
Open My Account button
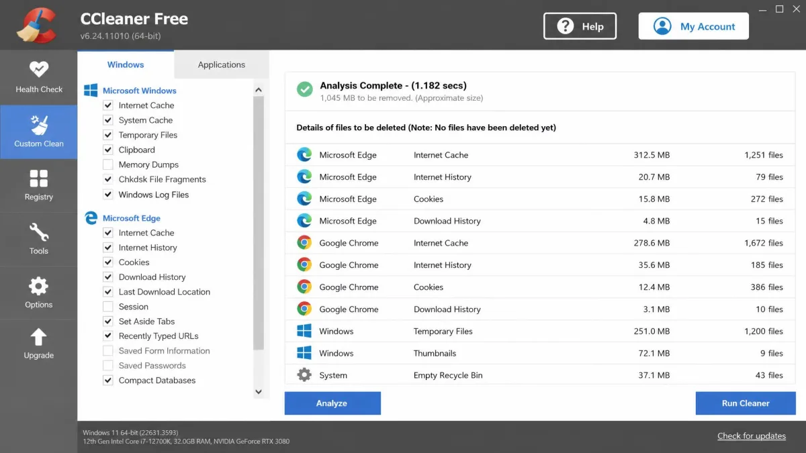(694, 26)
